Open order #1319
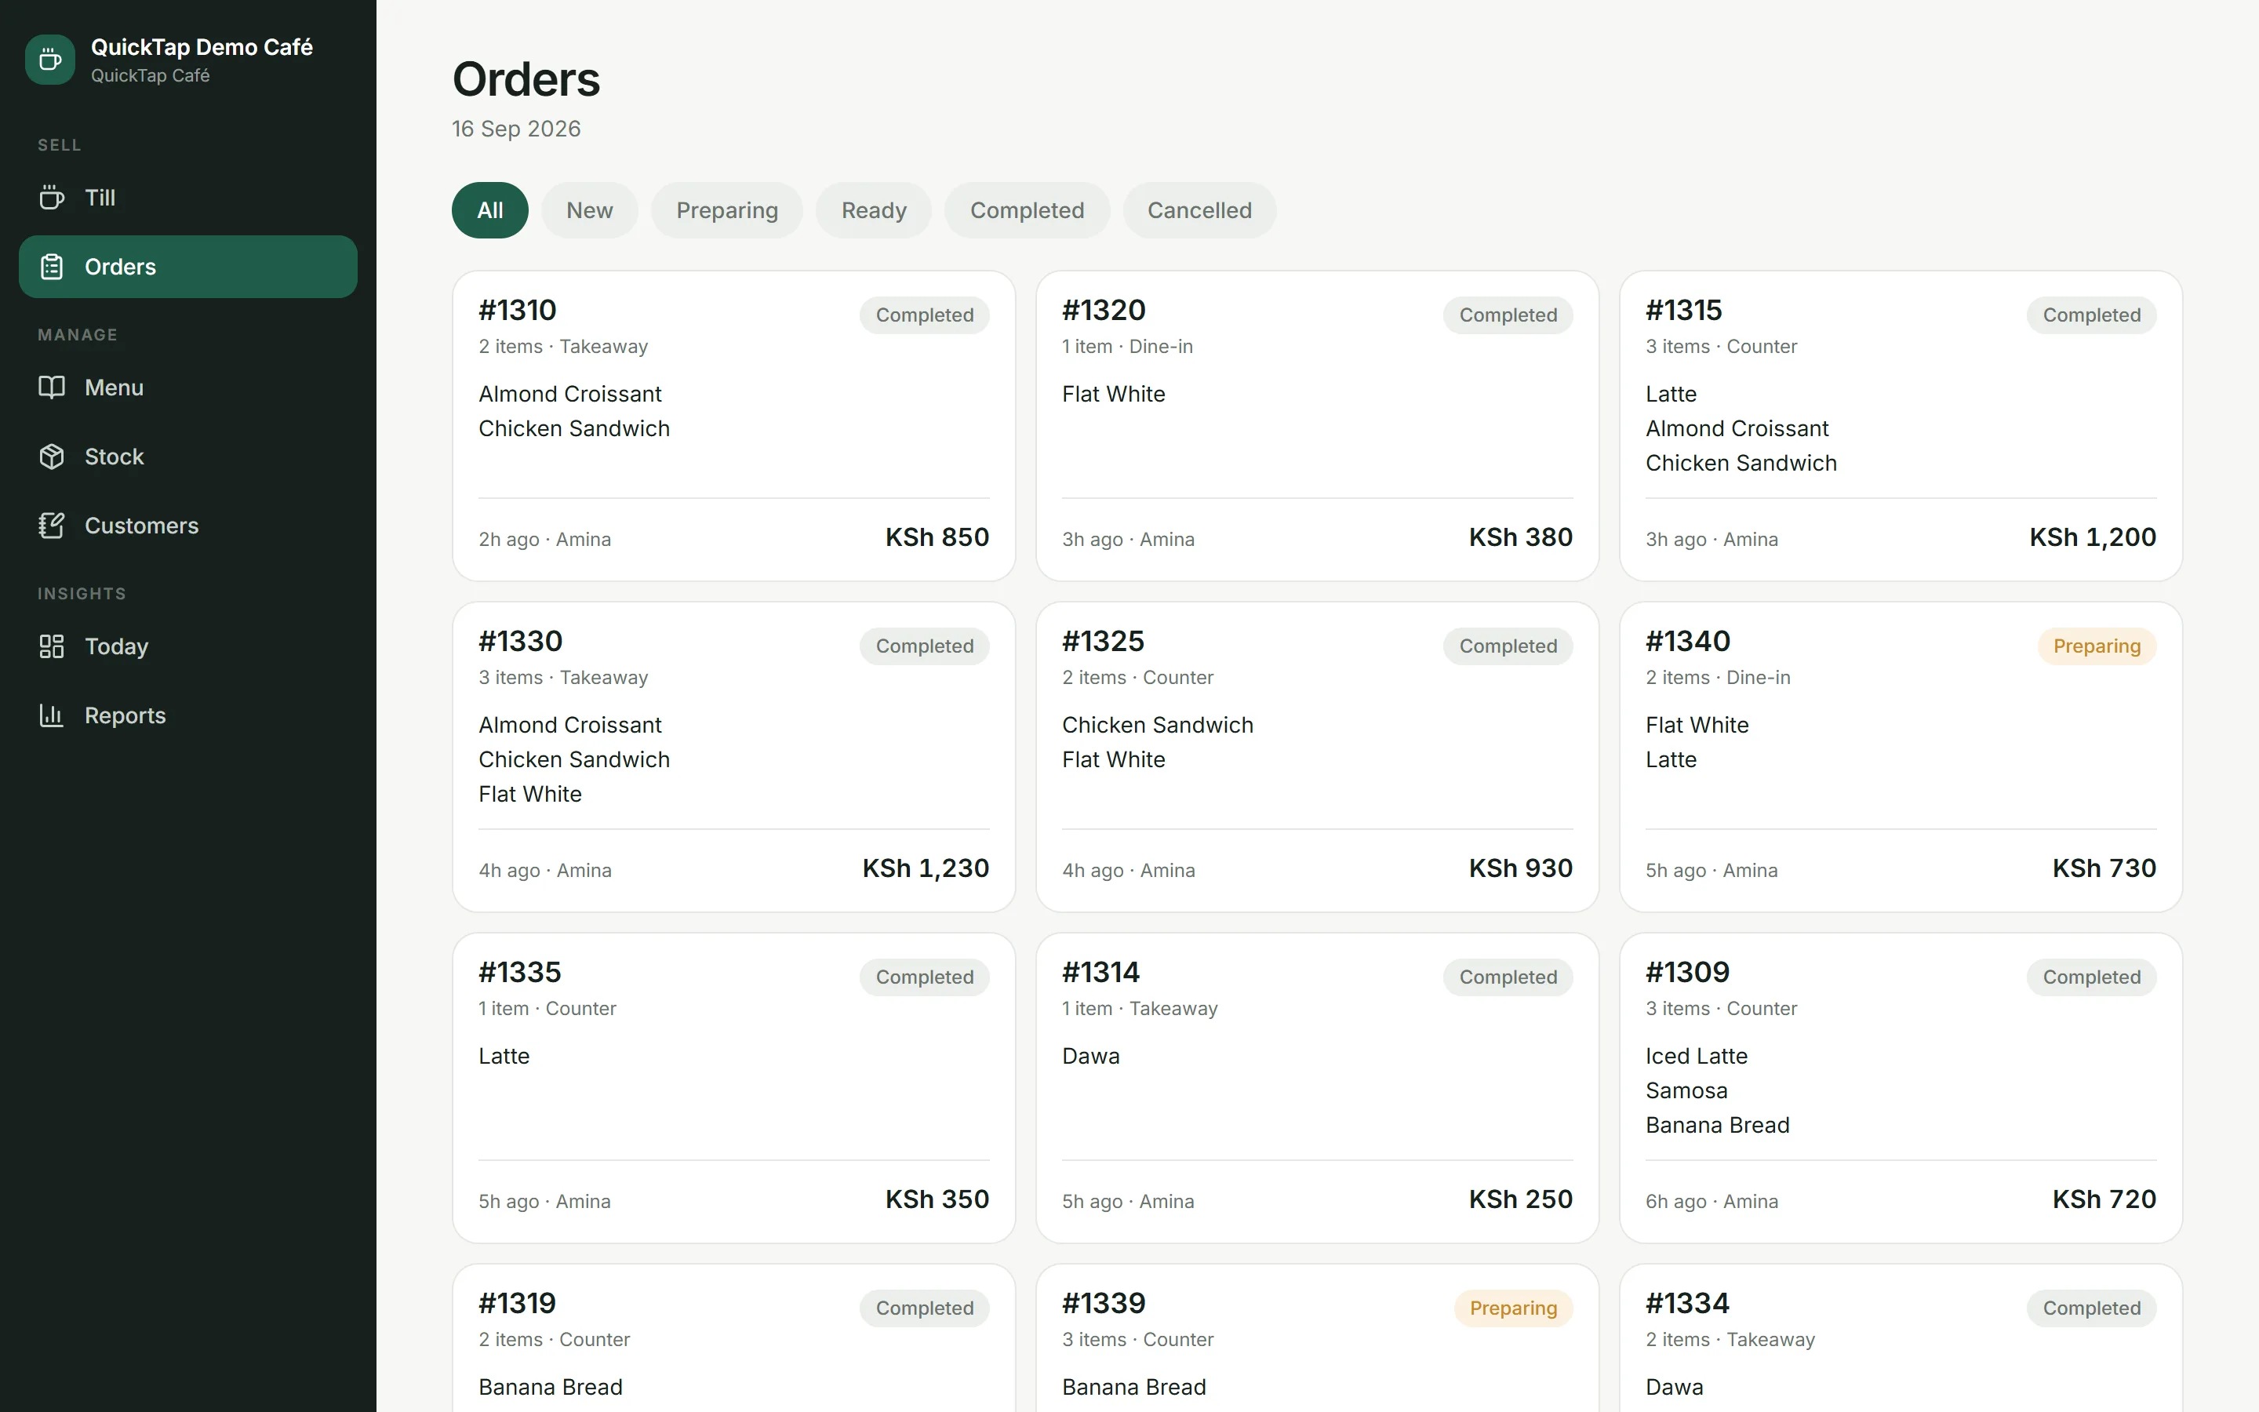 click(733, 1338)
